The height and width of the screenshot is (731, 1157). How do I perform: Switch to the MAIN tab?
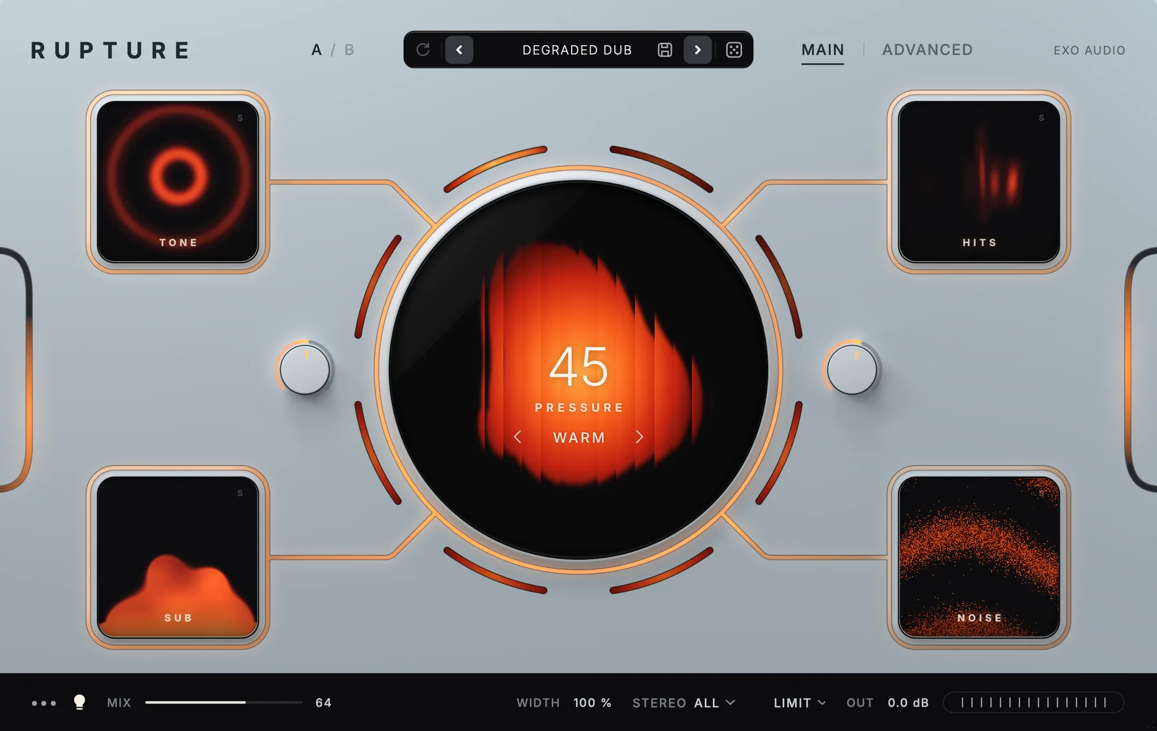pos(823,50)
